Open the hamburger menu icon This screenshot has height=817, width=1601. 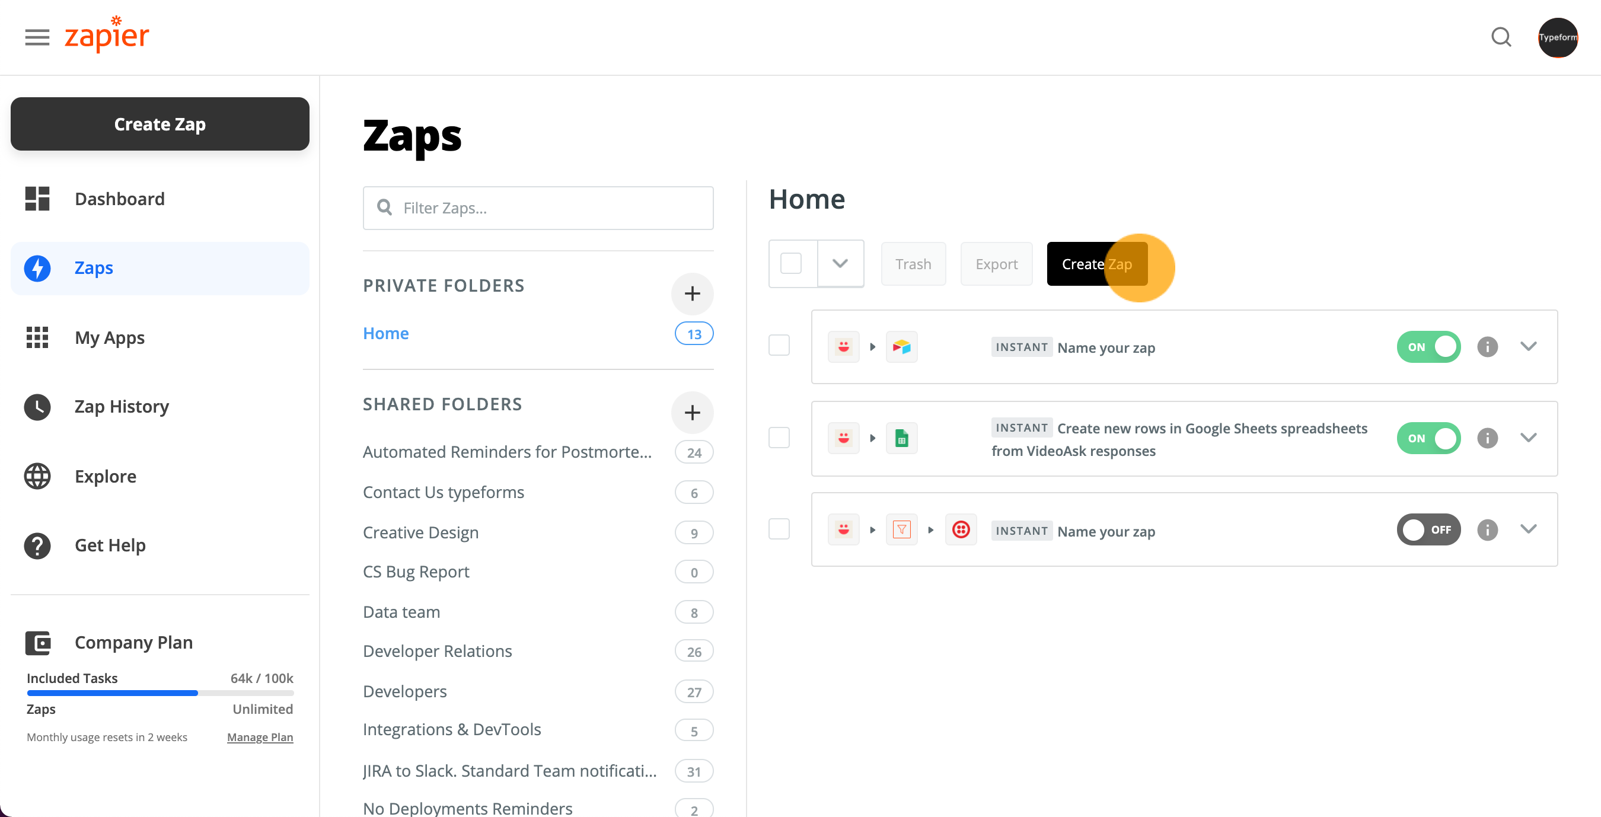(37, 37)
